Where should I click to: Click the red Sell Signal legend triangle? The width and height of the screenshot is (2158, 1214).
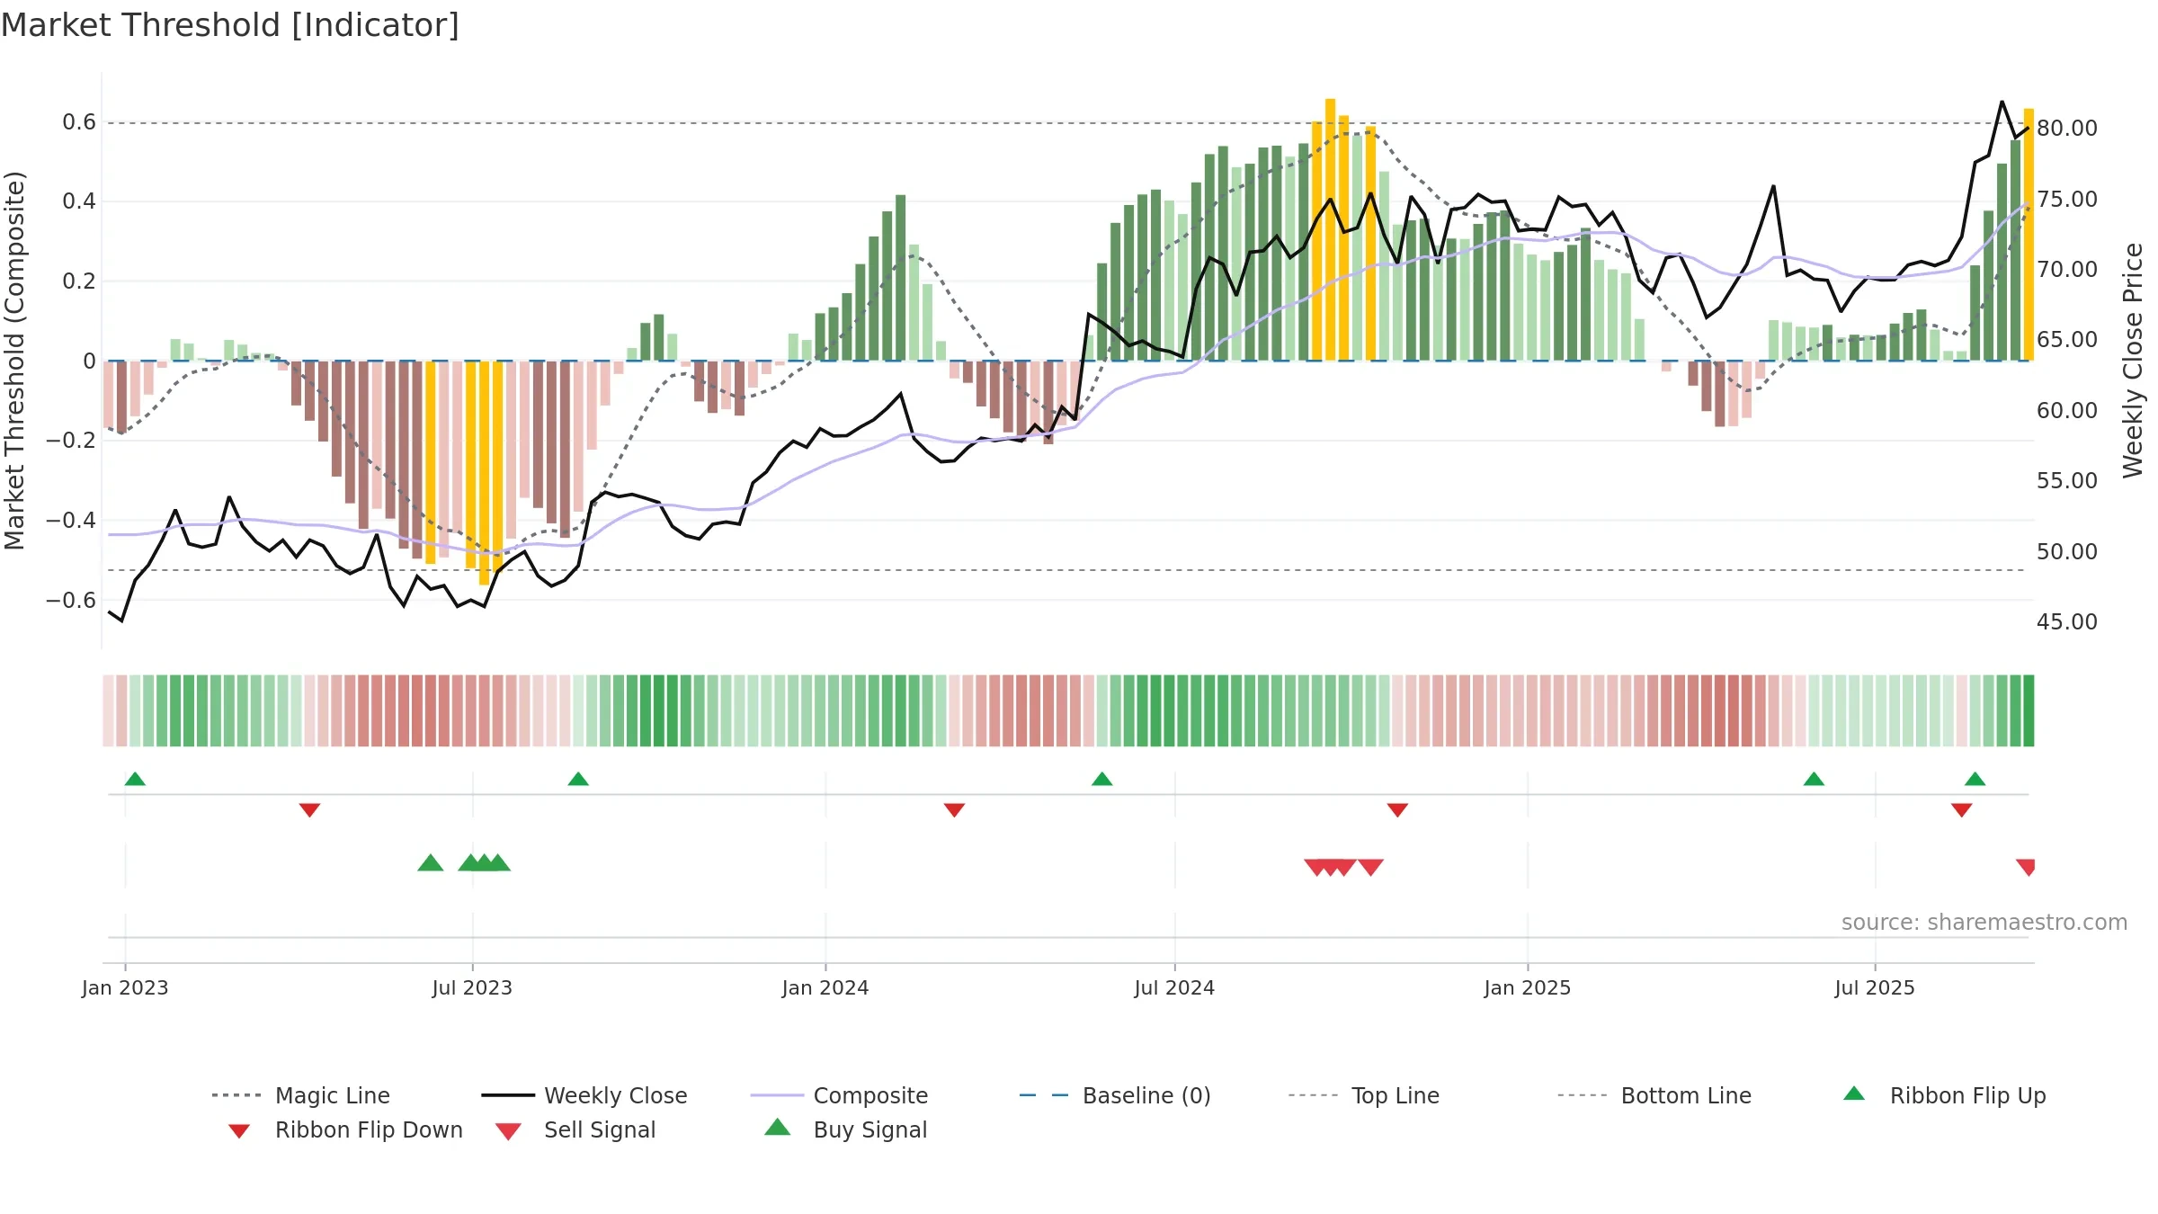508,1131
